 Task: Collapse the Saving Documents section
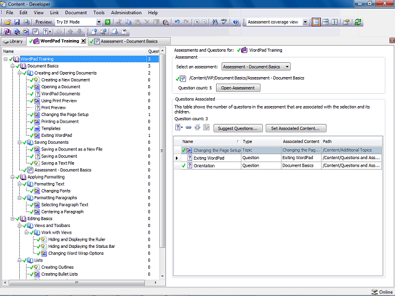click(x=19, y=142)
